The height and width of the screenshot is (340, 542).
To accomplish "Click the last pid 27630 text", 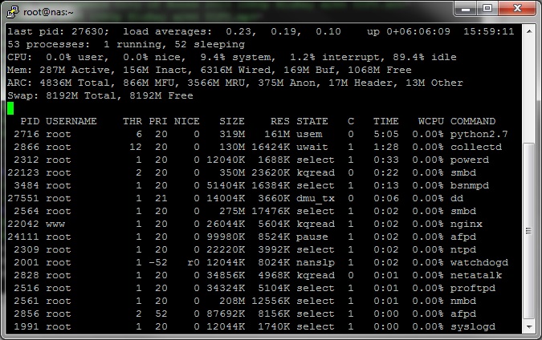I will tap(58, 31).
